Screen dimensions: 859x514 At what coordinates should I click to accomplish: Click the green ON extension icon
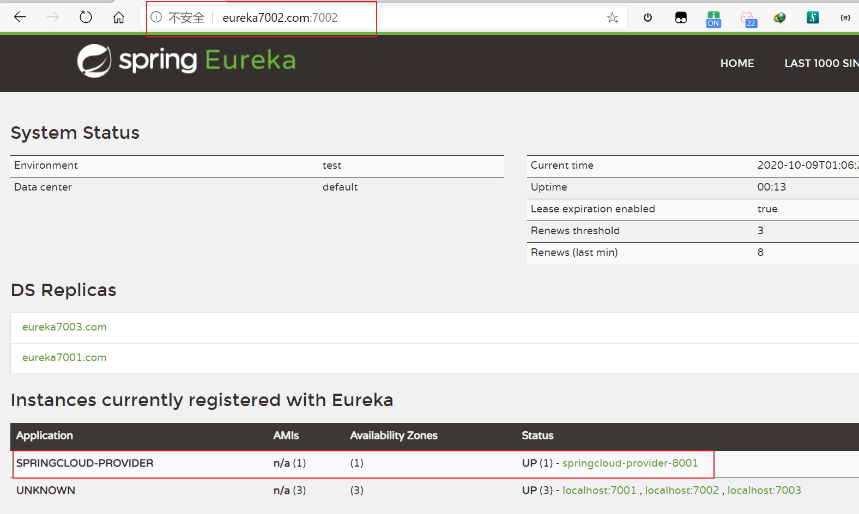pyautogui.click(x=713, y=19)
